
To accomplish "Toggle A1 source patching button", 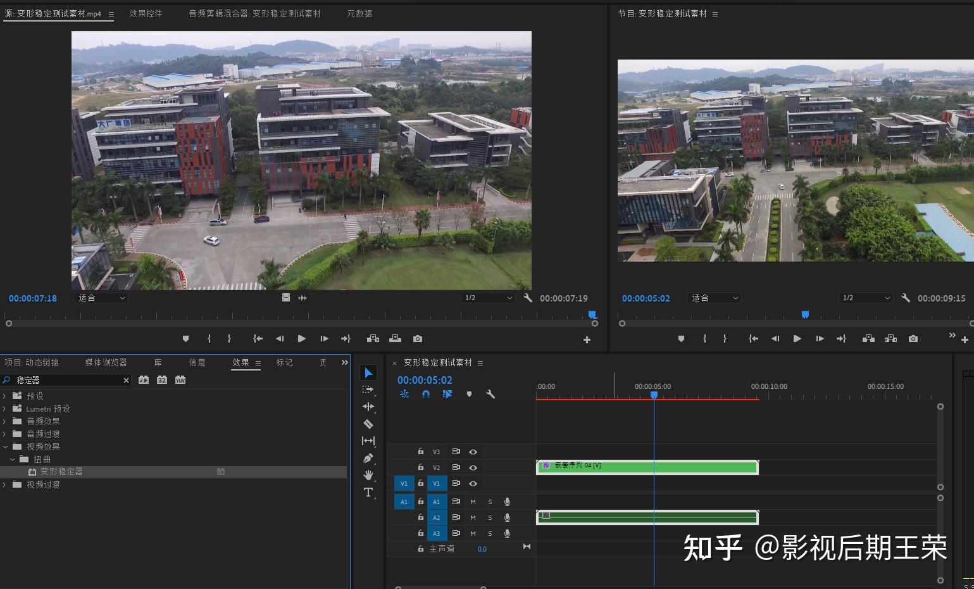I will pos(404,502).
